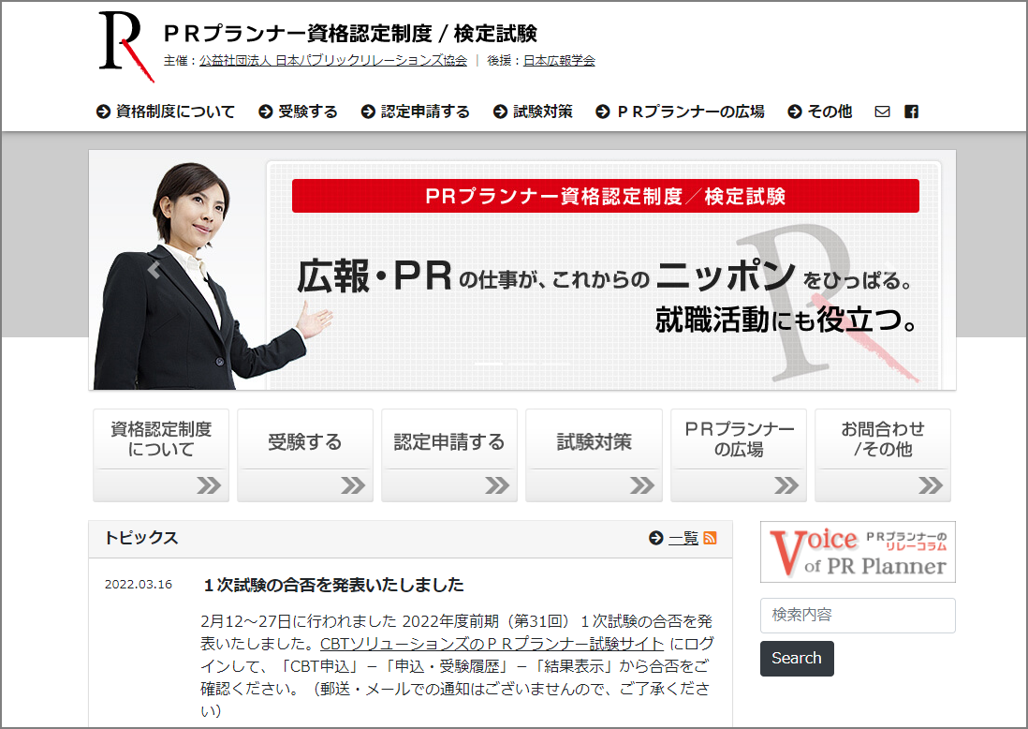Image resolution: width=1028 pixels, height=729 pixels.
Task: Click arrow icon beside 一覧 link
Action: [655, 538]
